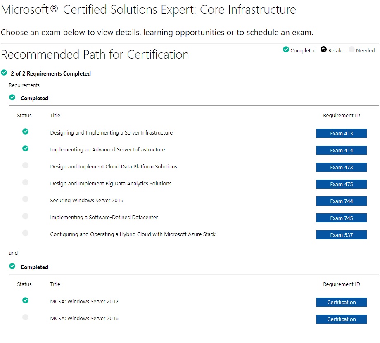The height and width of the screenshot is (343, 380).
Task: Open the Exam 537 button
Action: tap(341, 235)
